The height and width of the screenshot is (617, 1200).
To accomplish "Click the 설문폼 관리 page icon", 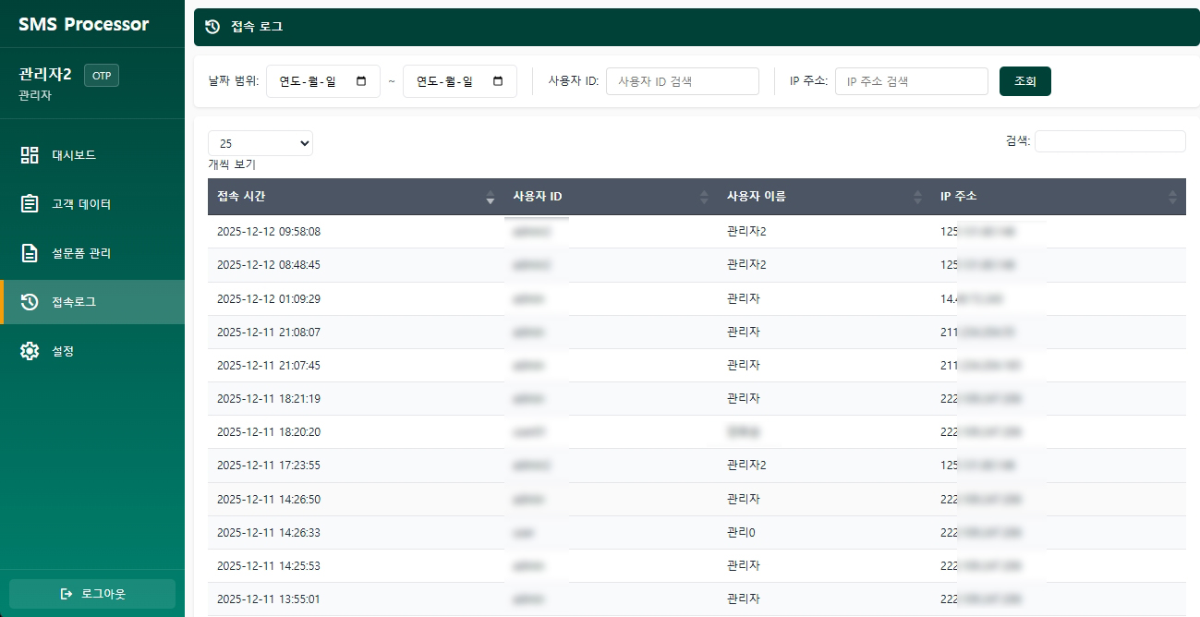I will tap(30, 252).
